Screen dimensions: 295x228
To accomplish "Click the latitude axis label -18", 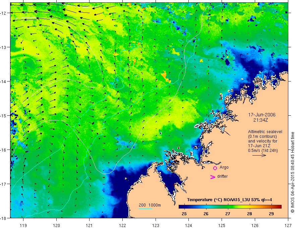I will [4, 218].
